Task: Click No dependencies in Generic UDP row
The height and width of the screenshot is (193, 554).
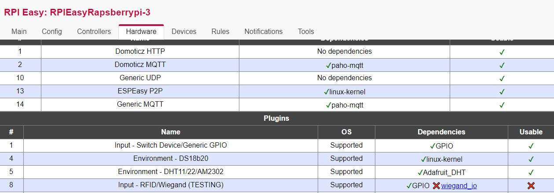Action: coord(345,78)
